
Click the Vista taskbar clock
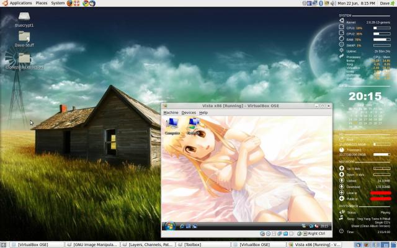(324, 226)
